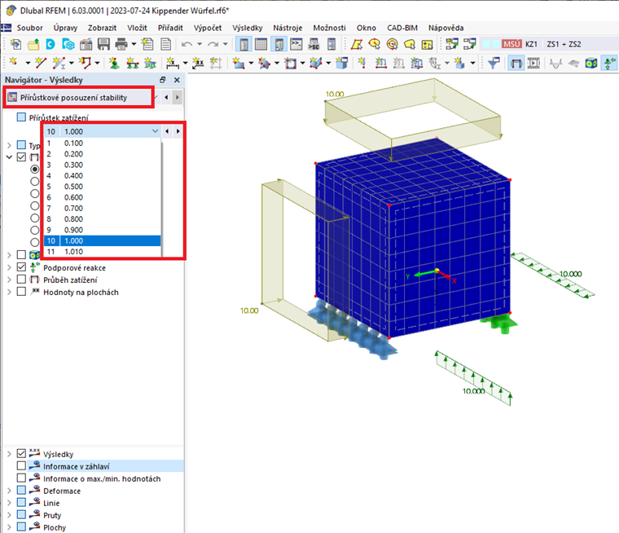Screen dimensions: 619x533
Task: Expand the Průběh zatížení tree node
Action: [x=9, y=280]
